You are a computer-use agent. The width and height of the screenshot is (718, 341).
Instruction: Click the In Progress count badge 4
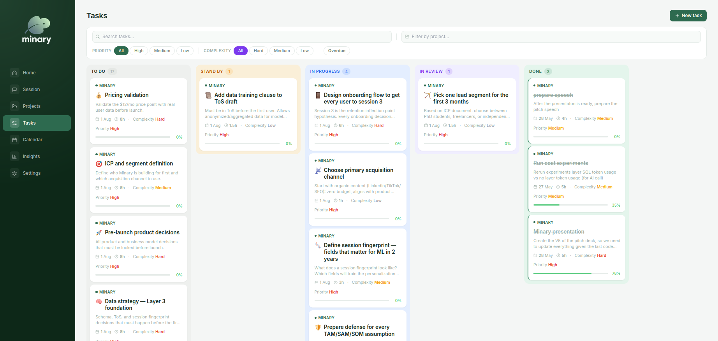point(347,72)
